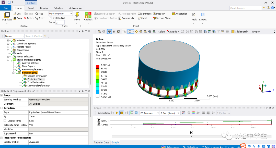Switch to the Selection ribbon tab

pos(59,8)
